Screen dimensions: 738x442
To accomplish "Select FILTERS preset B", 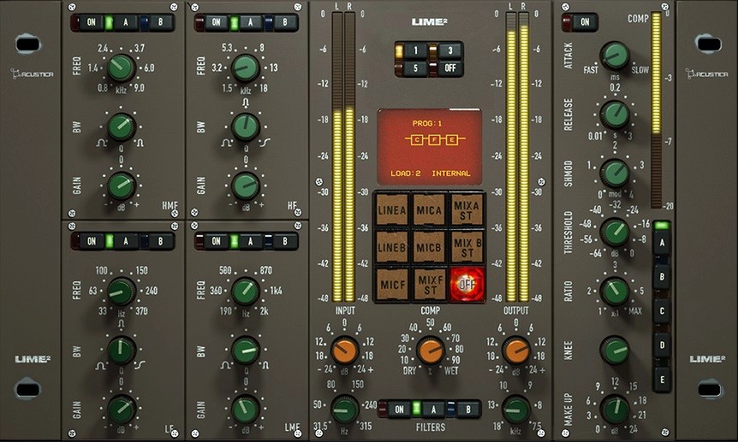I will 469,409.
